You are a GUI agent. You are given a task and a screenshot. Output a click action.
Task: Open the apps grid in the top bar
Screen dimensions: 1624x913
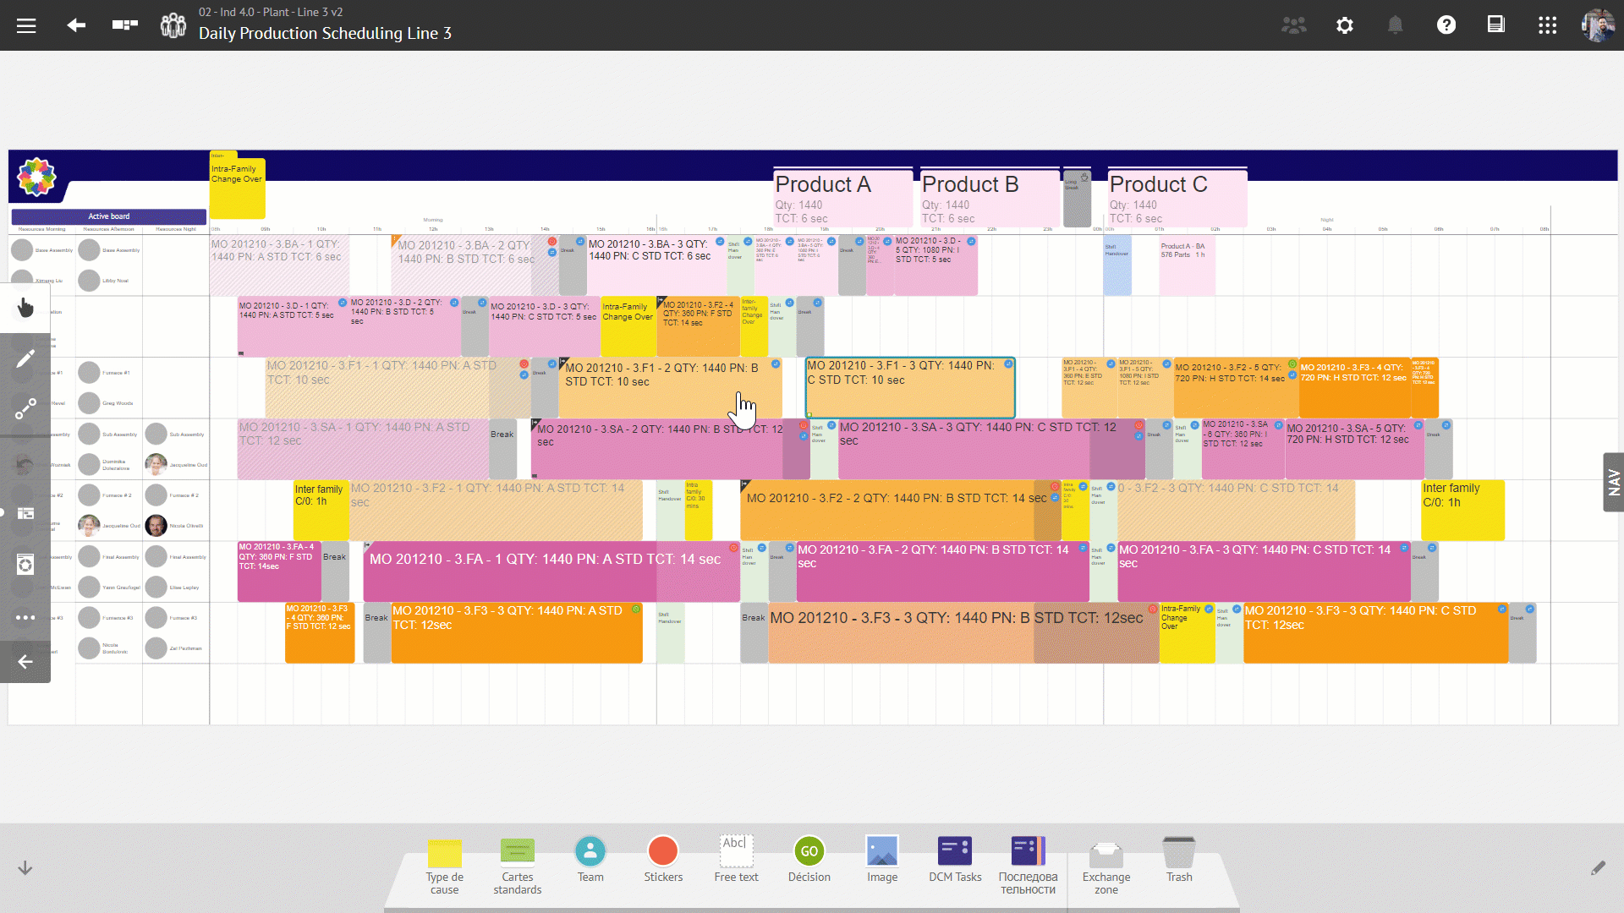coord(1547,25)
